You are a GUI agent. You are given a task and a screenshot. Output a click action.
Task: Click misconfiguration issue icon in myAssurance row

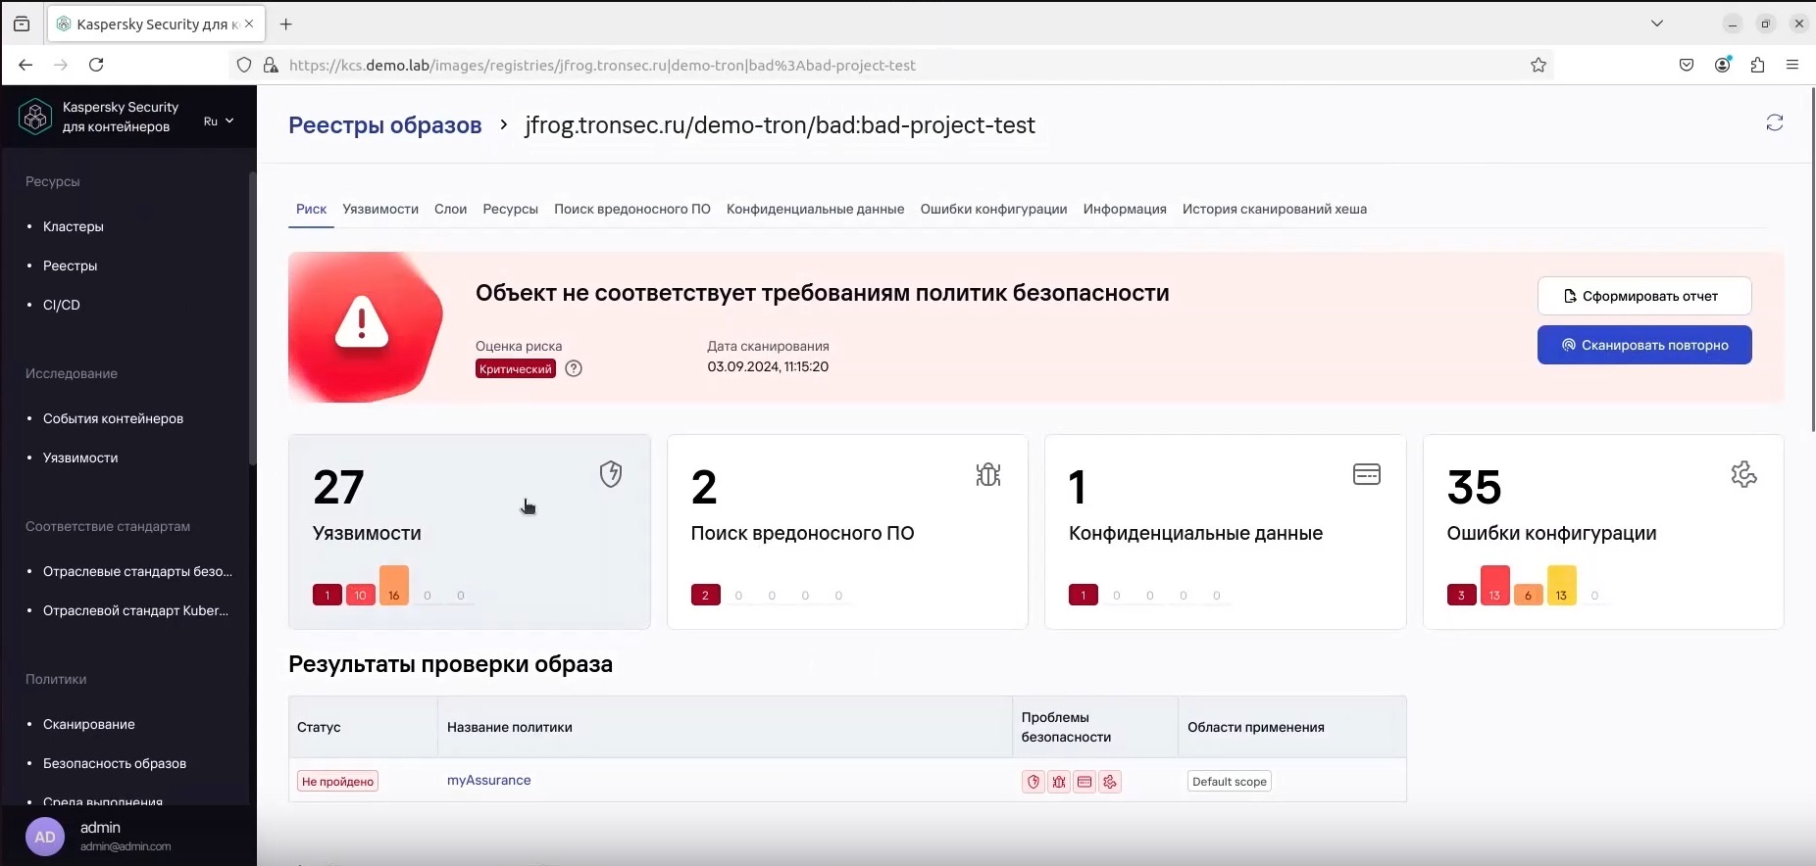[1110, 782]
